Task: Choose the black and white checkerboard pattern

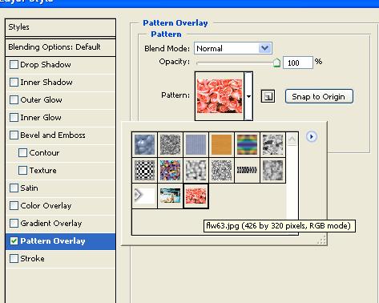Action: click(x=144, y=170)
